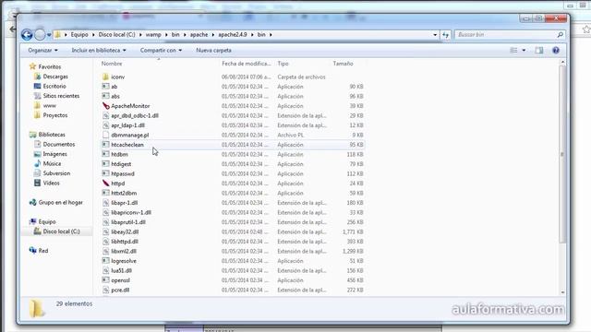Select the ApacheMonitor feather icon
Screen dimensions: 591x332
click(105, 106)
